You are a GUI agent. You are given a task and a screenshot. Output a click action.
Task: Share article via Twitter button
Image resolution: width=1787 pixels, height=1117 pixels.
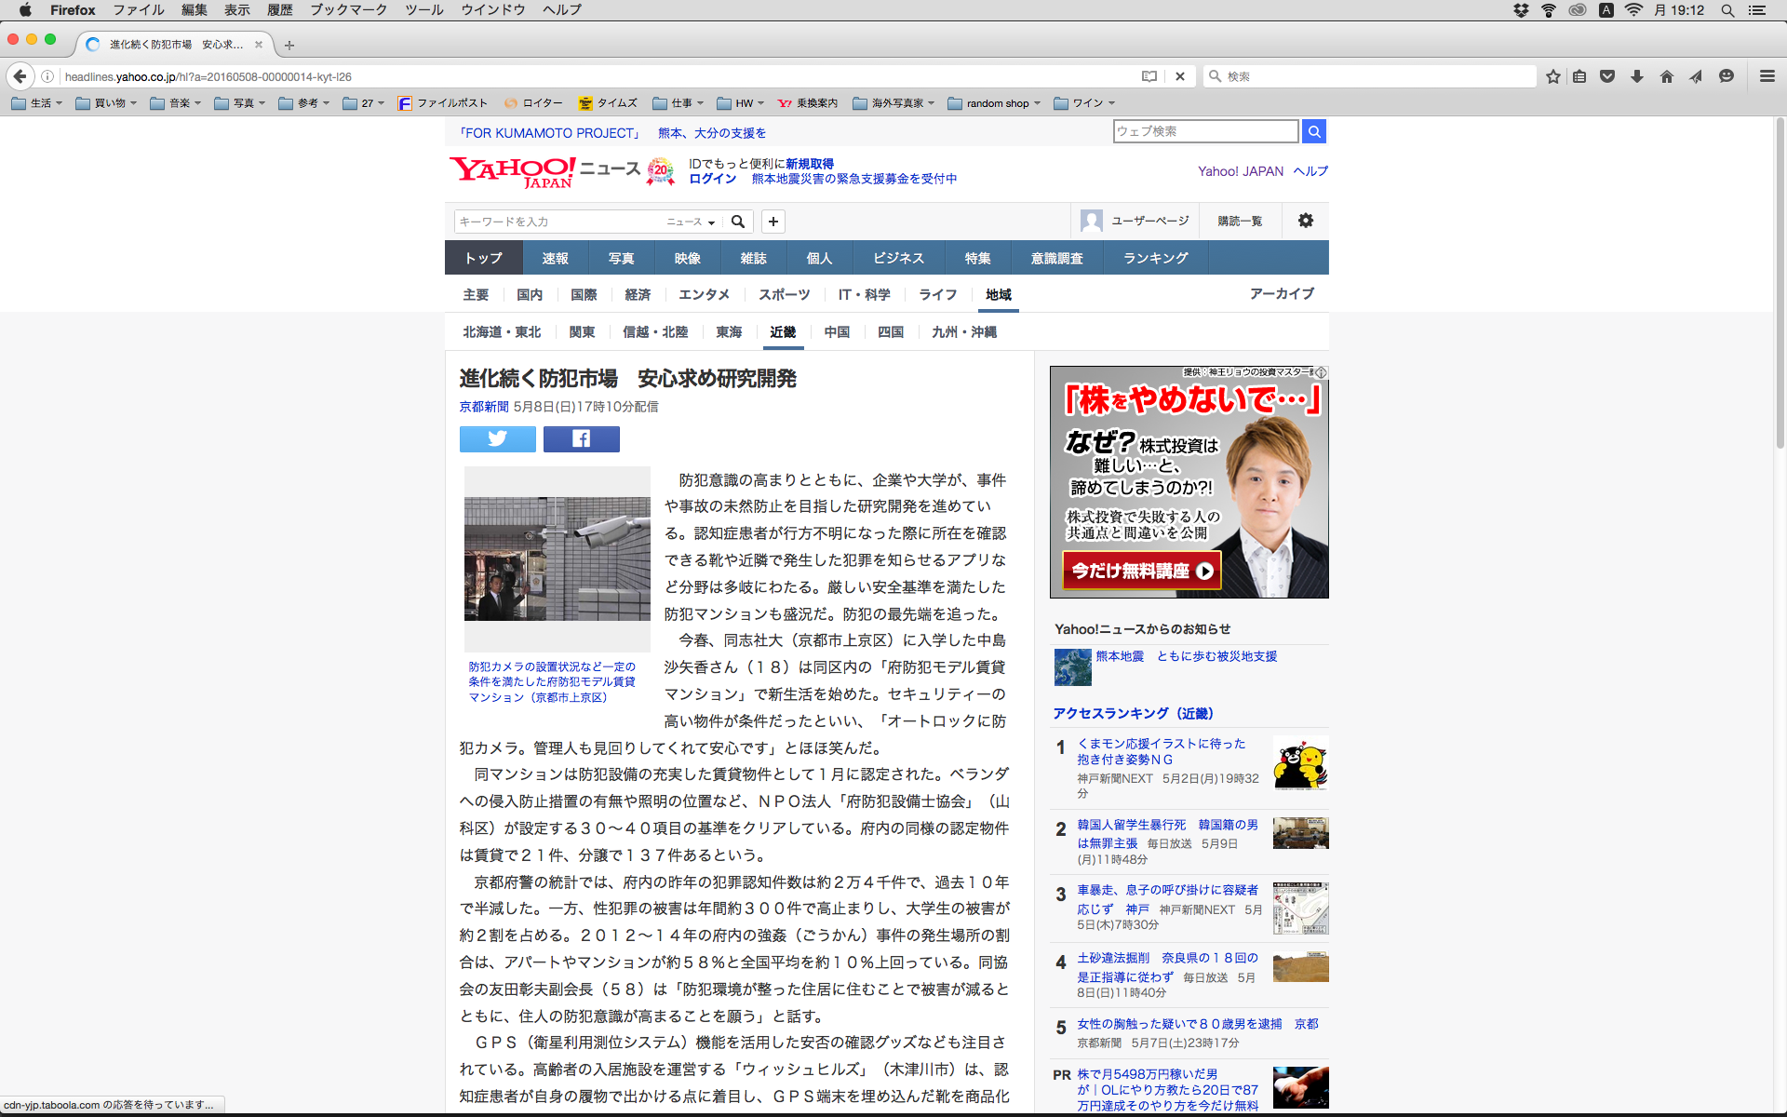[x=497, y=438]
